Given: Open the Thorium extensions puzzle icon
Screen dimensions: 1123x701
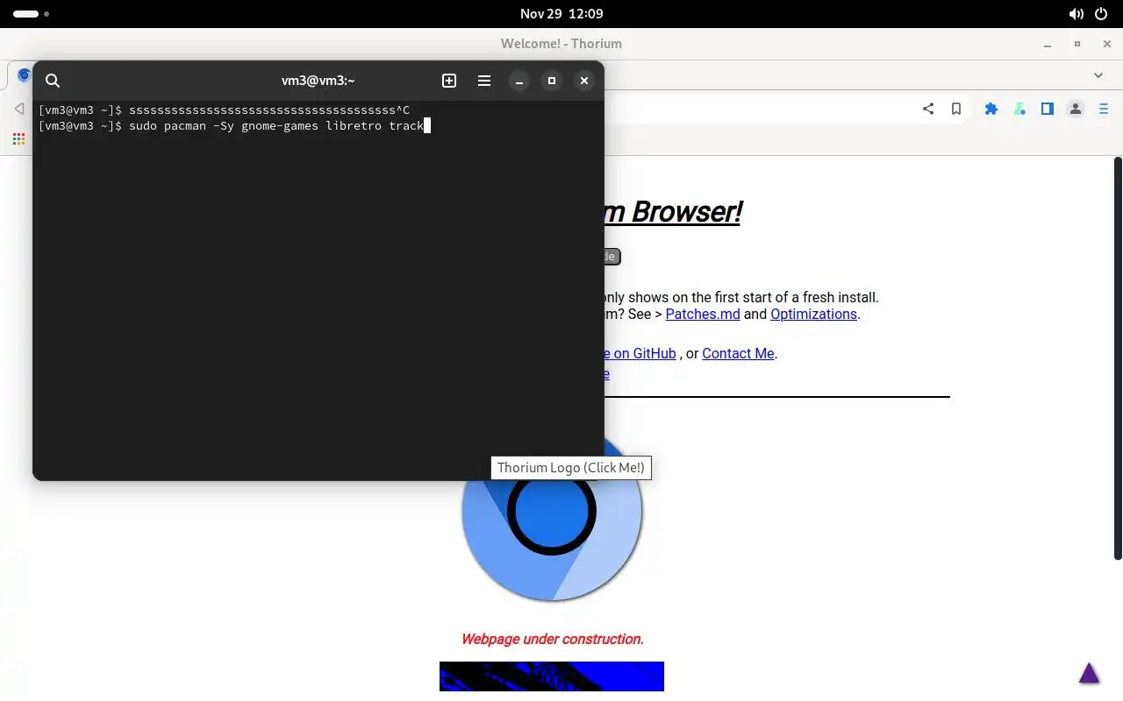Looking at the screenshot, I should [991, 109].
